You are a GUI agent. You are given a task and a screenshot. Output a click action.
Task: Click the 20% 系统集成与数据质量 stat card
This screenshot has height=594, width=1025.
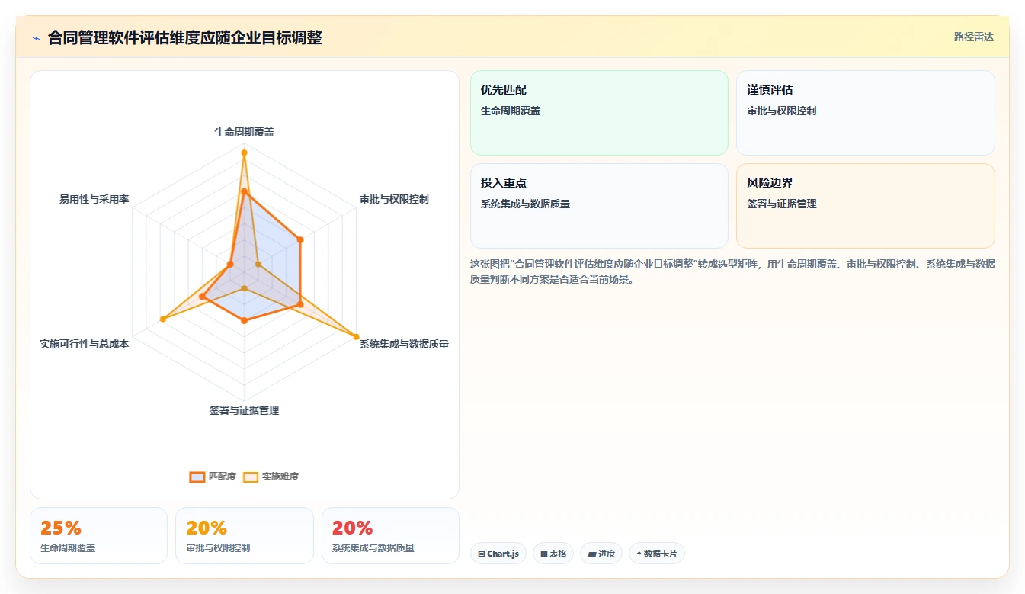click(390, 535)
